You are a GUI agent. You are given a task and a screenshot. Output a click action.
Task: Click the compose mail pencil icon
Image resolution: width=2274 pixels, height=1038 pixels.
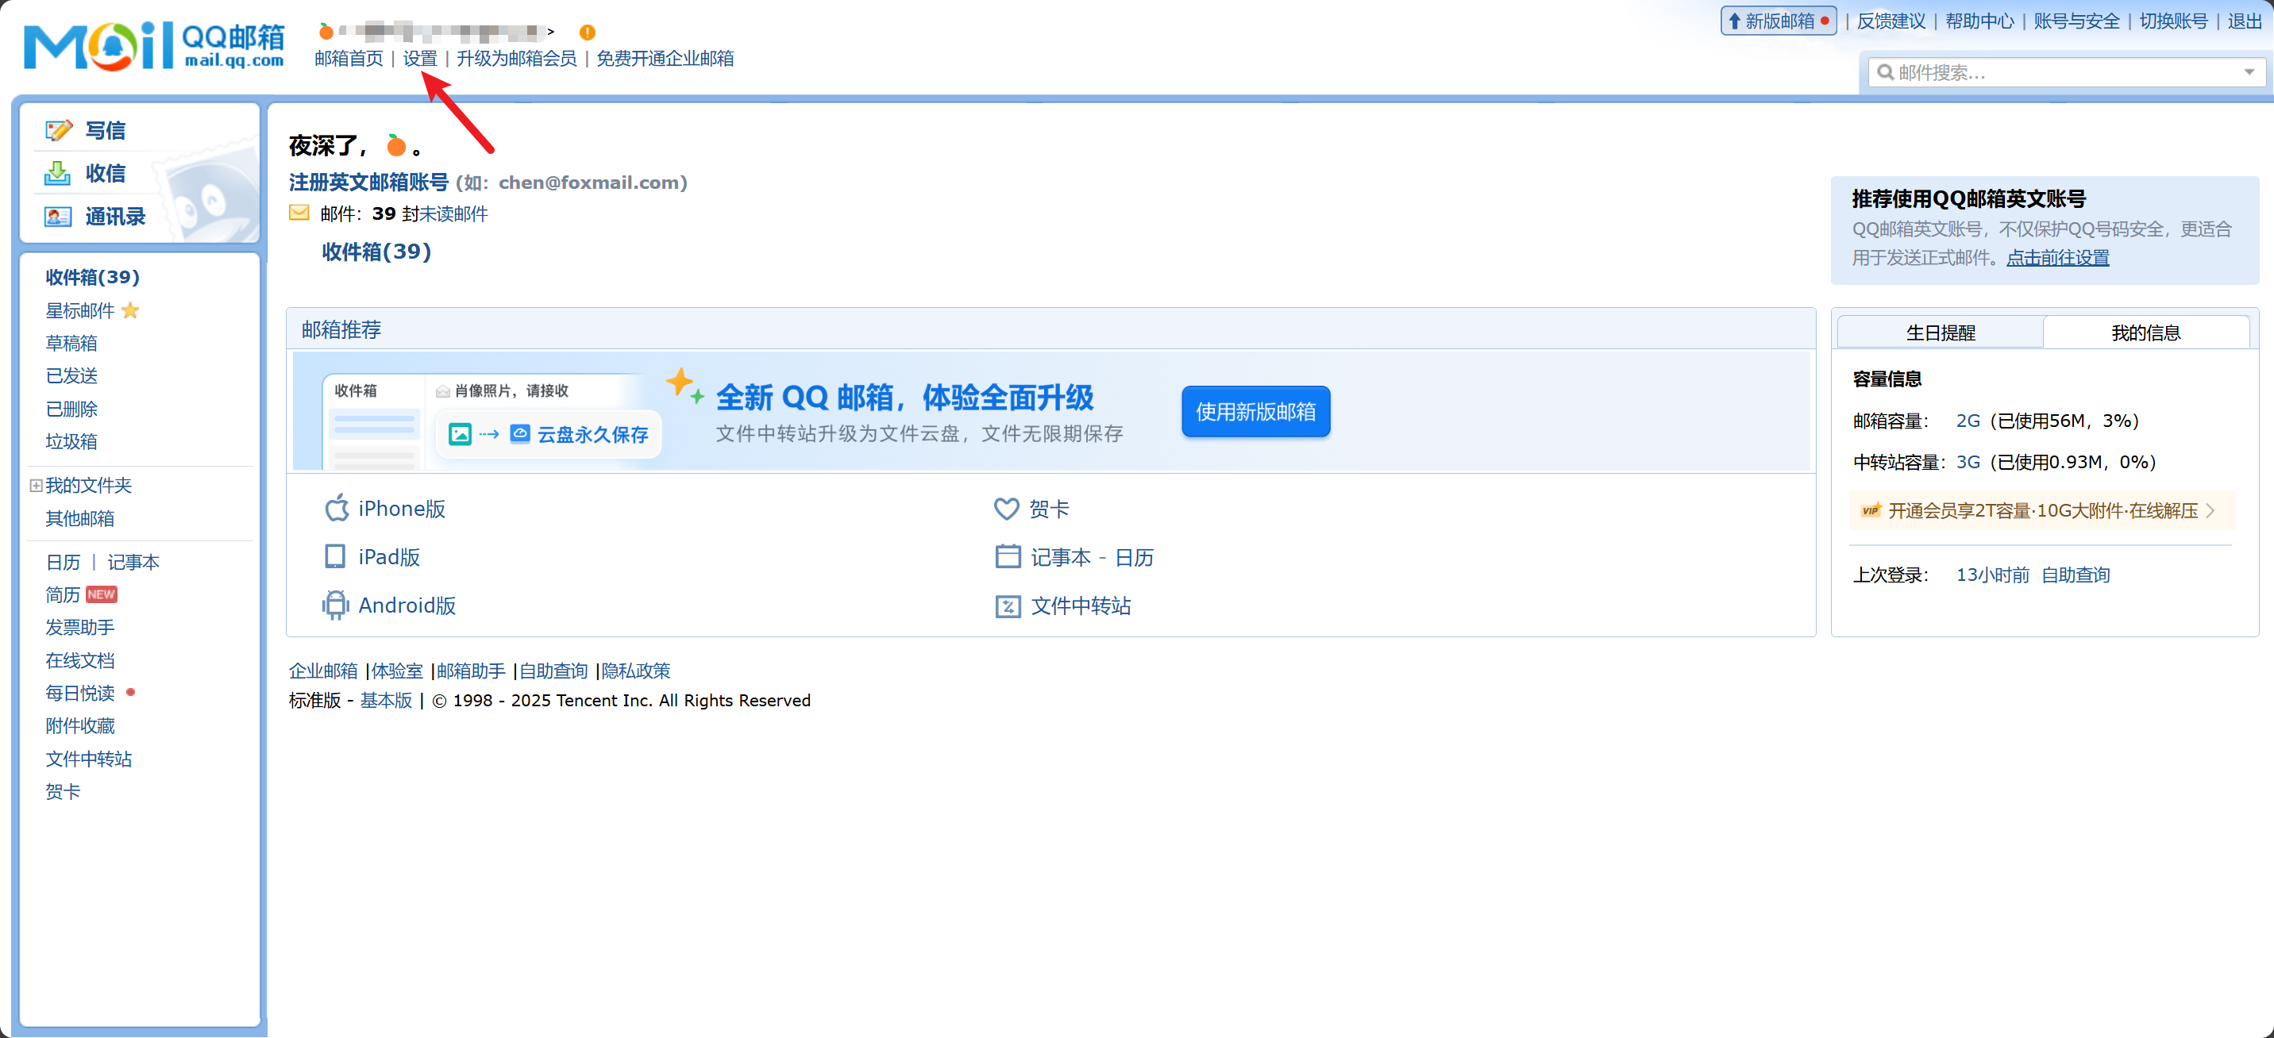[58, 131]
